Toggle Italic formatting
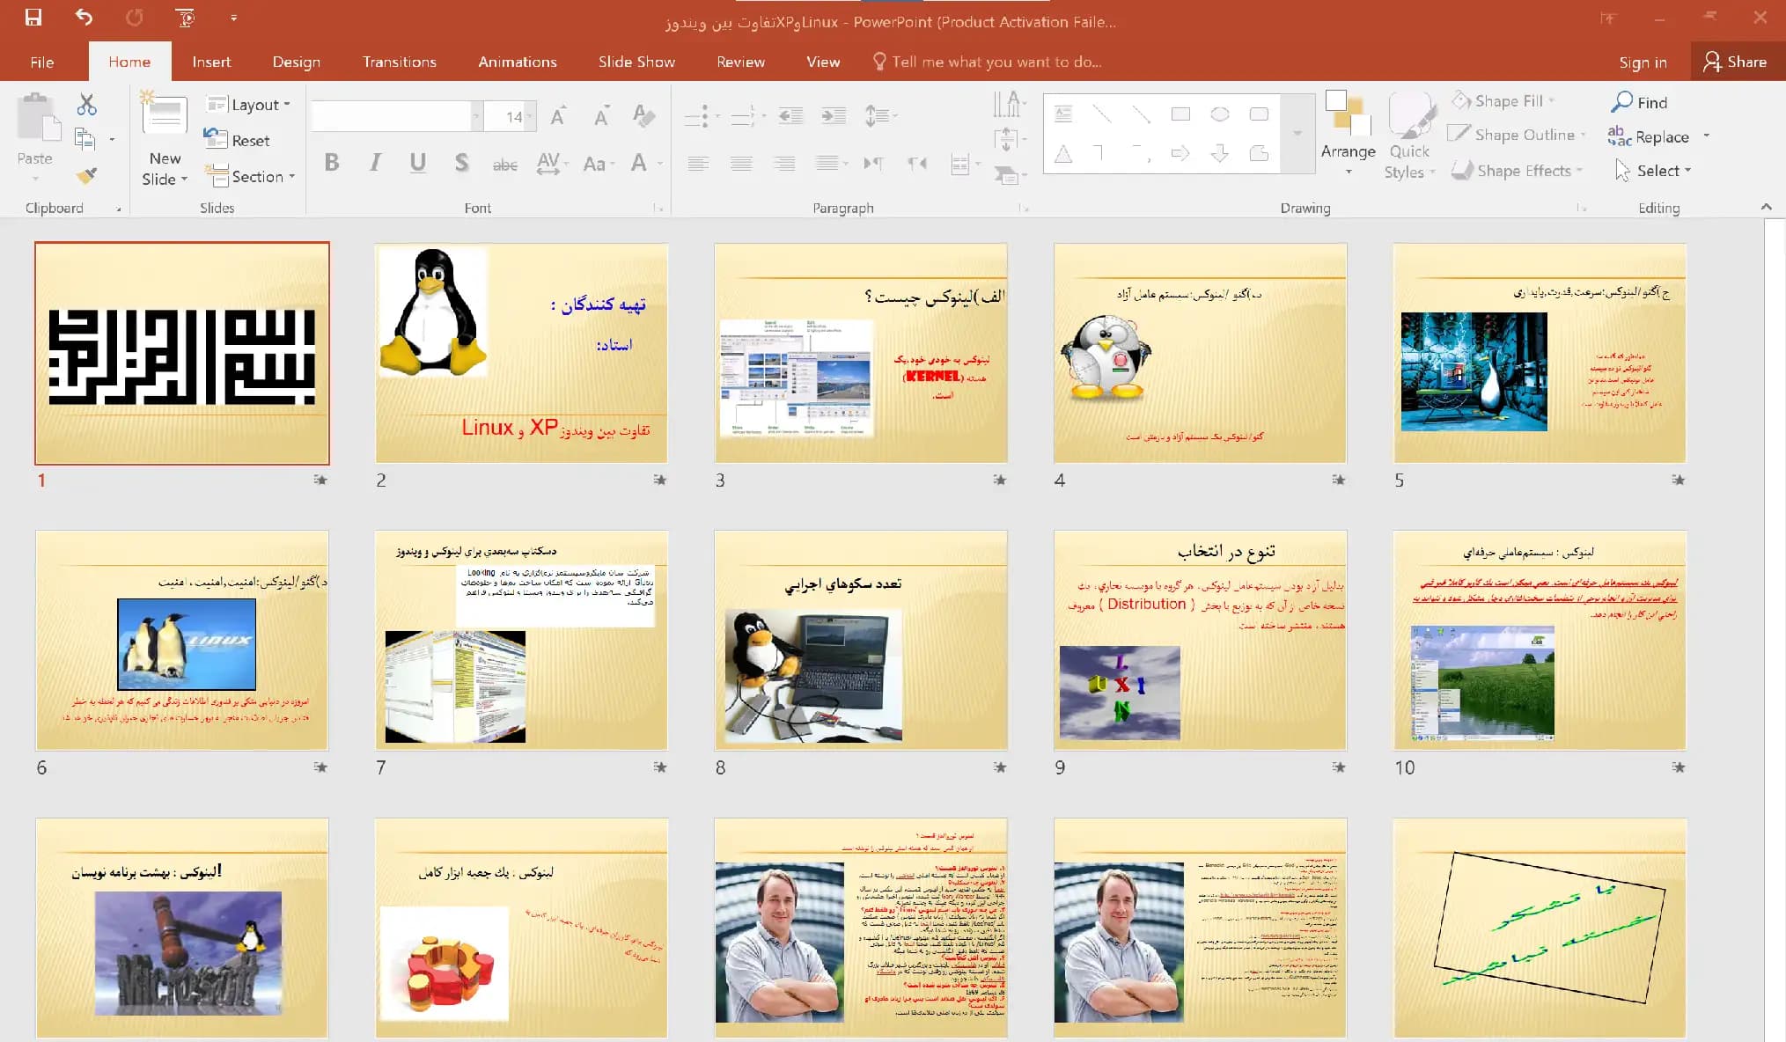Screen dimensions: 1786x1042 [375, 163]
